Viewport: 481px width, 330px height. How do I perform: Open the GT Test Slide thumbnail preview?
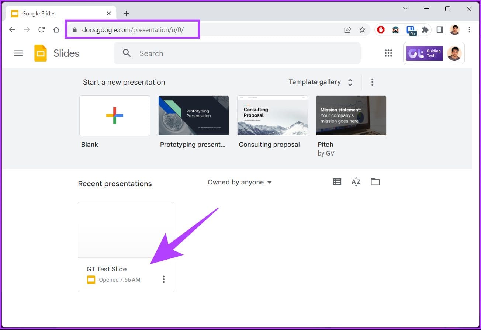pos(126,230)
